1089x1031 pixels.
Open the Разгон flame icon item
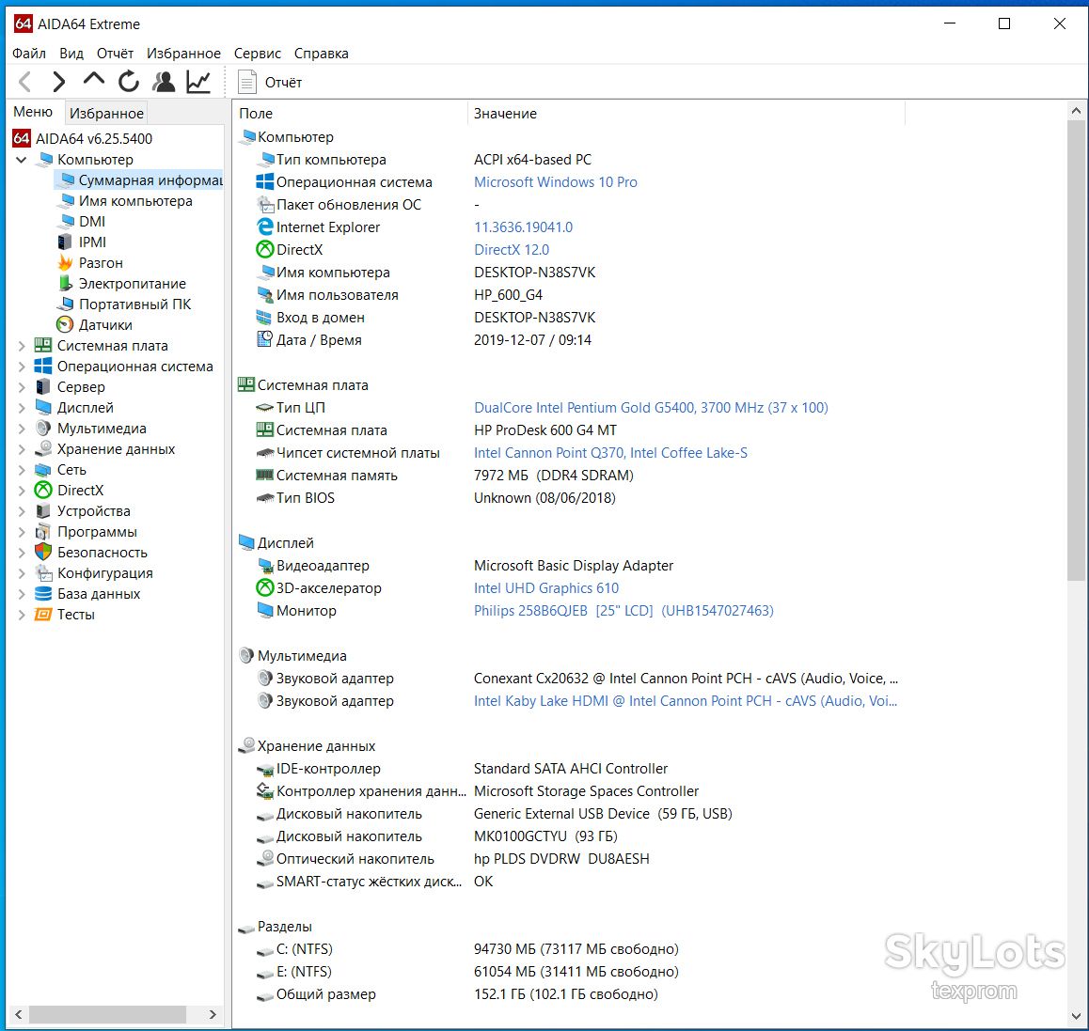65,262
